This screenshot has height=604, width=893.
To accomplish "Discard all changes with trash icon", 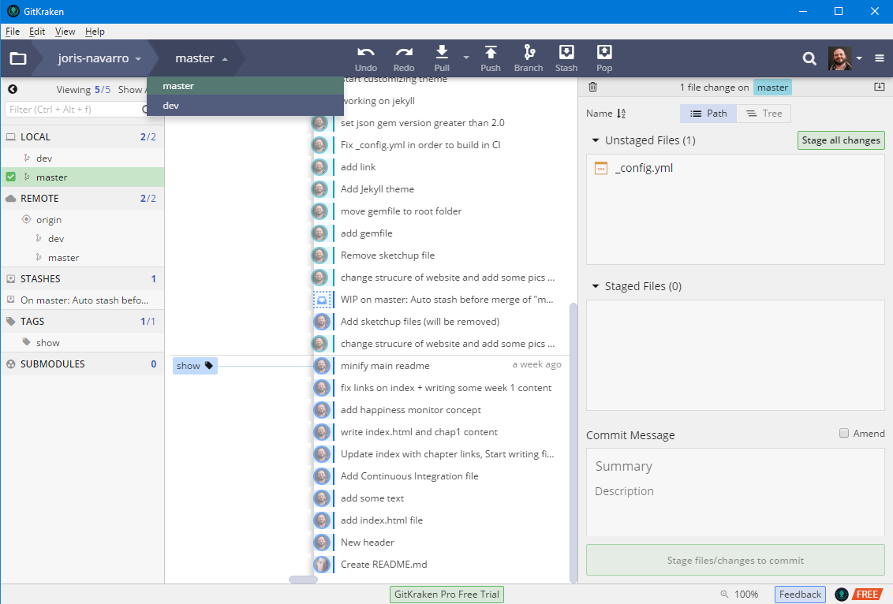I will click(x=593, y=87).
